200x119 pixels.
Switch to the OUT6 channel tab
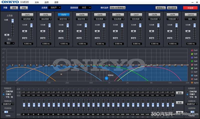(x=118, y=15)
